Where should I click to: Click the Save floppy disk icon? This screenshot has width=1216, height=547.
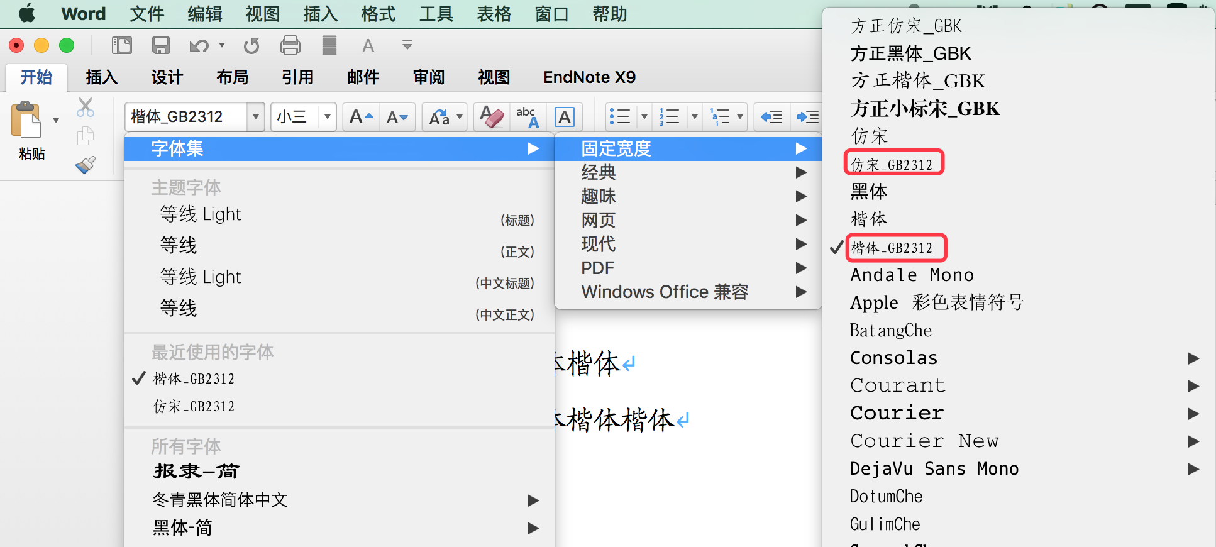pyautogui.click(x=161, y=45)
